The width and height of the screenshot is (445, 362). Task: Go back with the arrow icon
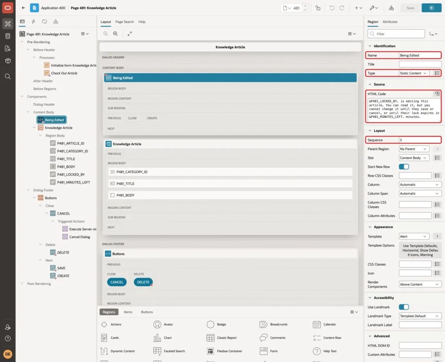(x=23, y=8)
